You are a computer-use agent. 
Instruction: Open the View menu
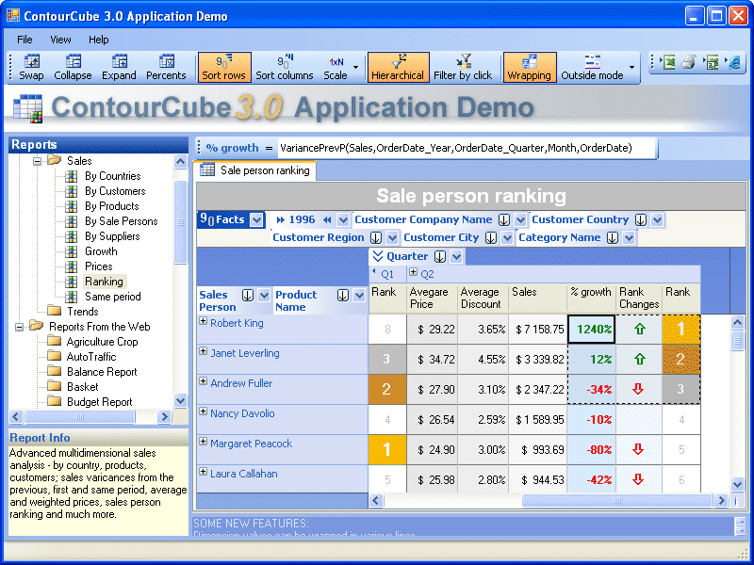pos(60,40)
